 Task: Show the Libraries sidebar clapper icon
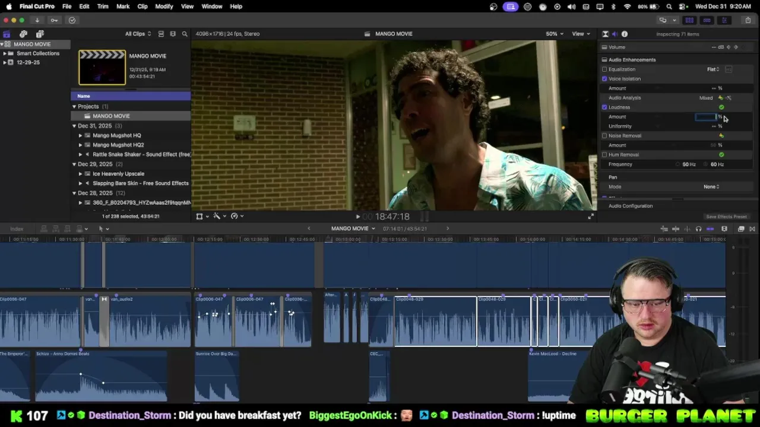[x=7, y=34]
